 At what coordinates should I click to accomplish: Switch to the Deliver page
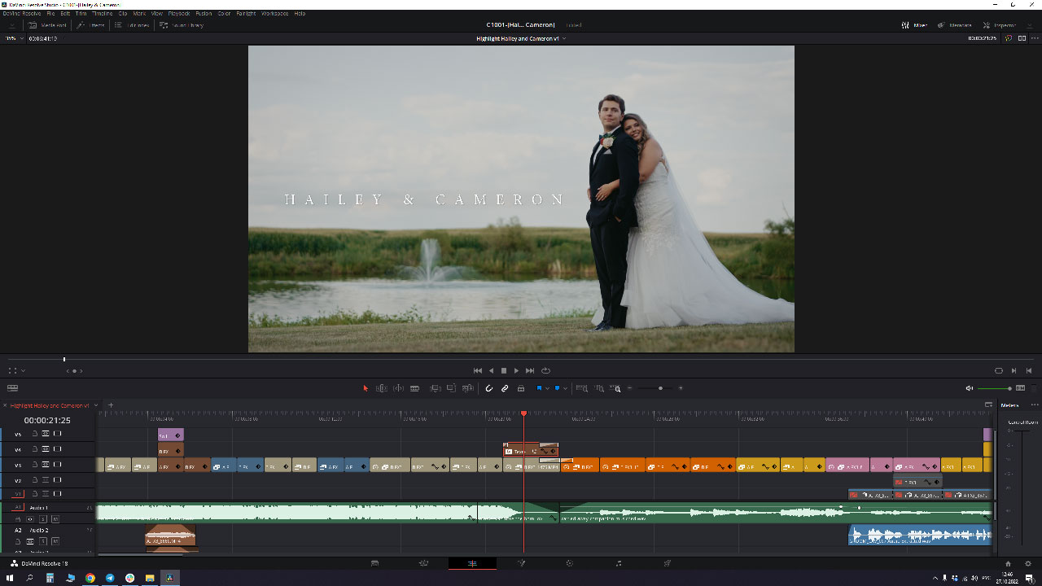pyautogui.click(x=667, y=562)
